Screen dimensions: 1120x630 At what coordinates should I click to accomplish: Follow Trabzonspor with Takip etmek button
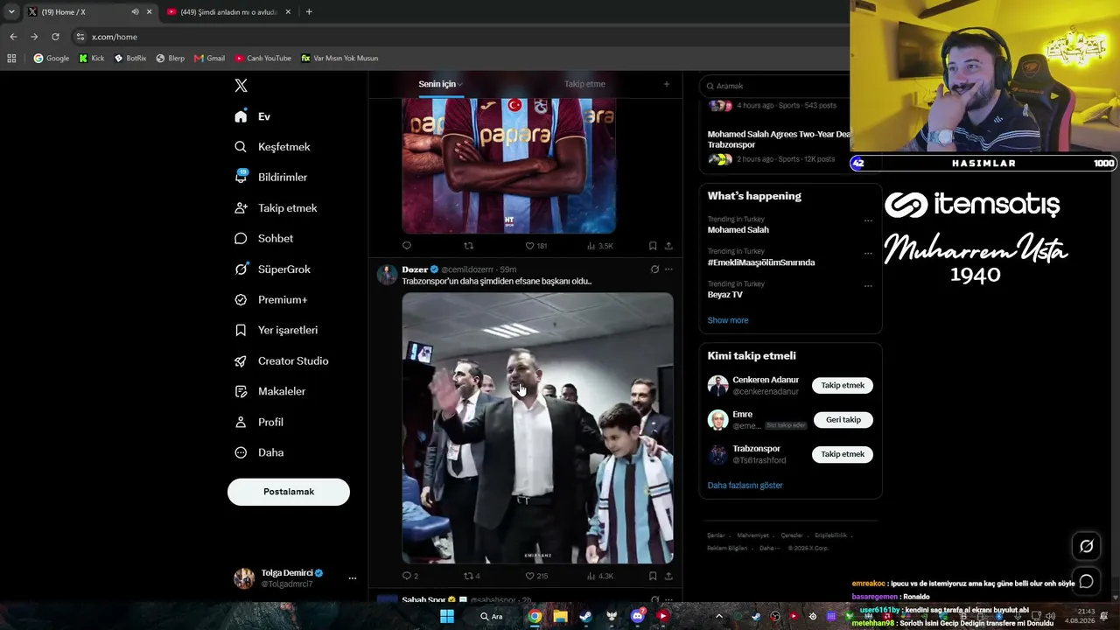tap(843, 454)
